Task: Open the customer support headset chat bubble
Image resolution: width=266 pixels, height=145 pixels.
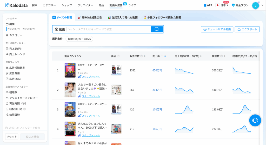Action: point(255,120)
